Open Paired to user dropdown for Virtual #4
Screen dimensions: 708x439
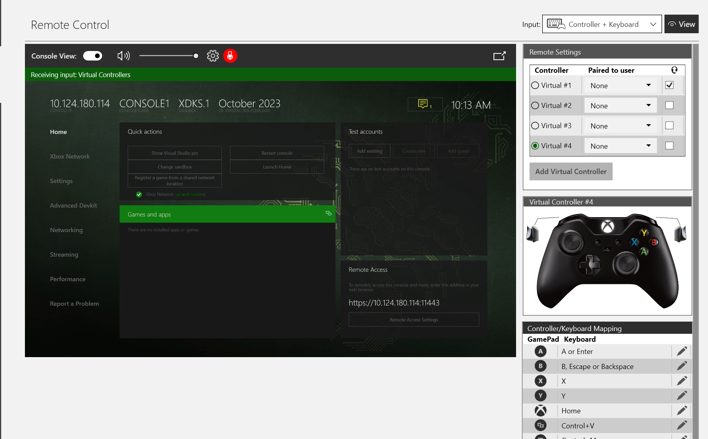(621, 146)
